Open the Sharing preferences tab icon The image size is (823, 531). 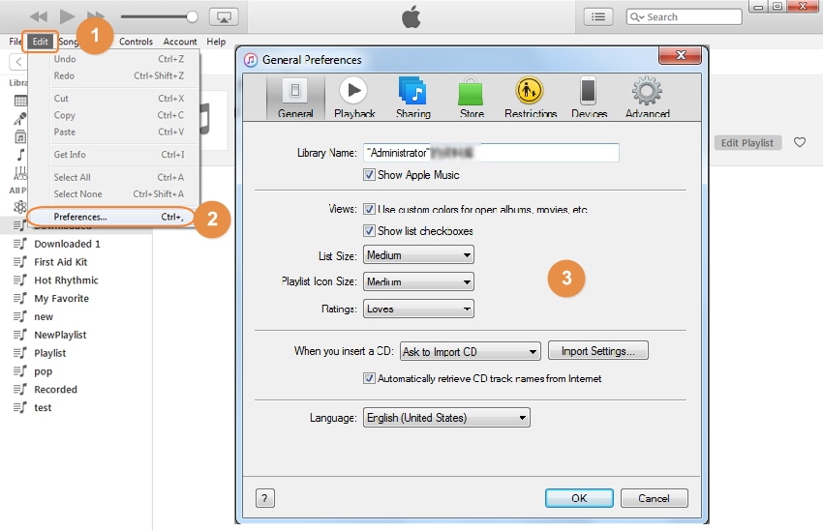click(412, 91)
